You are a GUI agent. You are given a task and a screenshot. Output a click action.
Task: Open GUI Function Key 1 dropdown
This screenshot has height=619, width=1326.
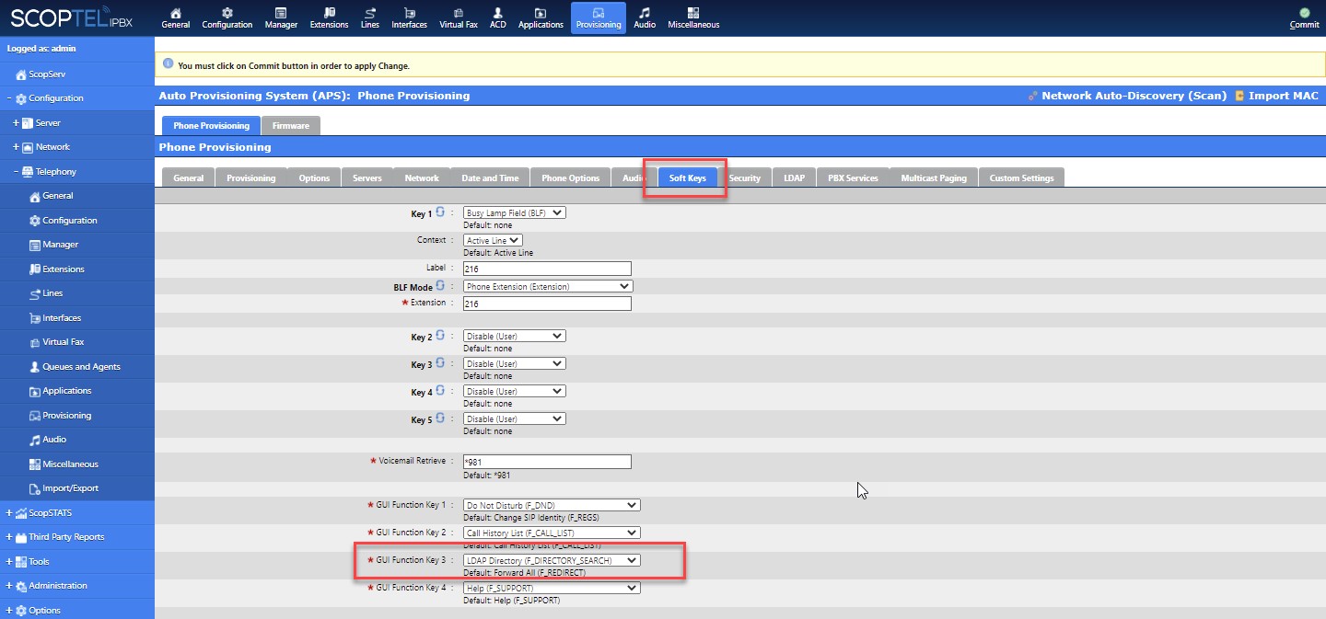(552, 505)
